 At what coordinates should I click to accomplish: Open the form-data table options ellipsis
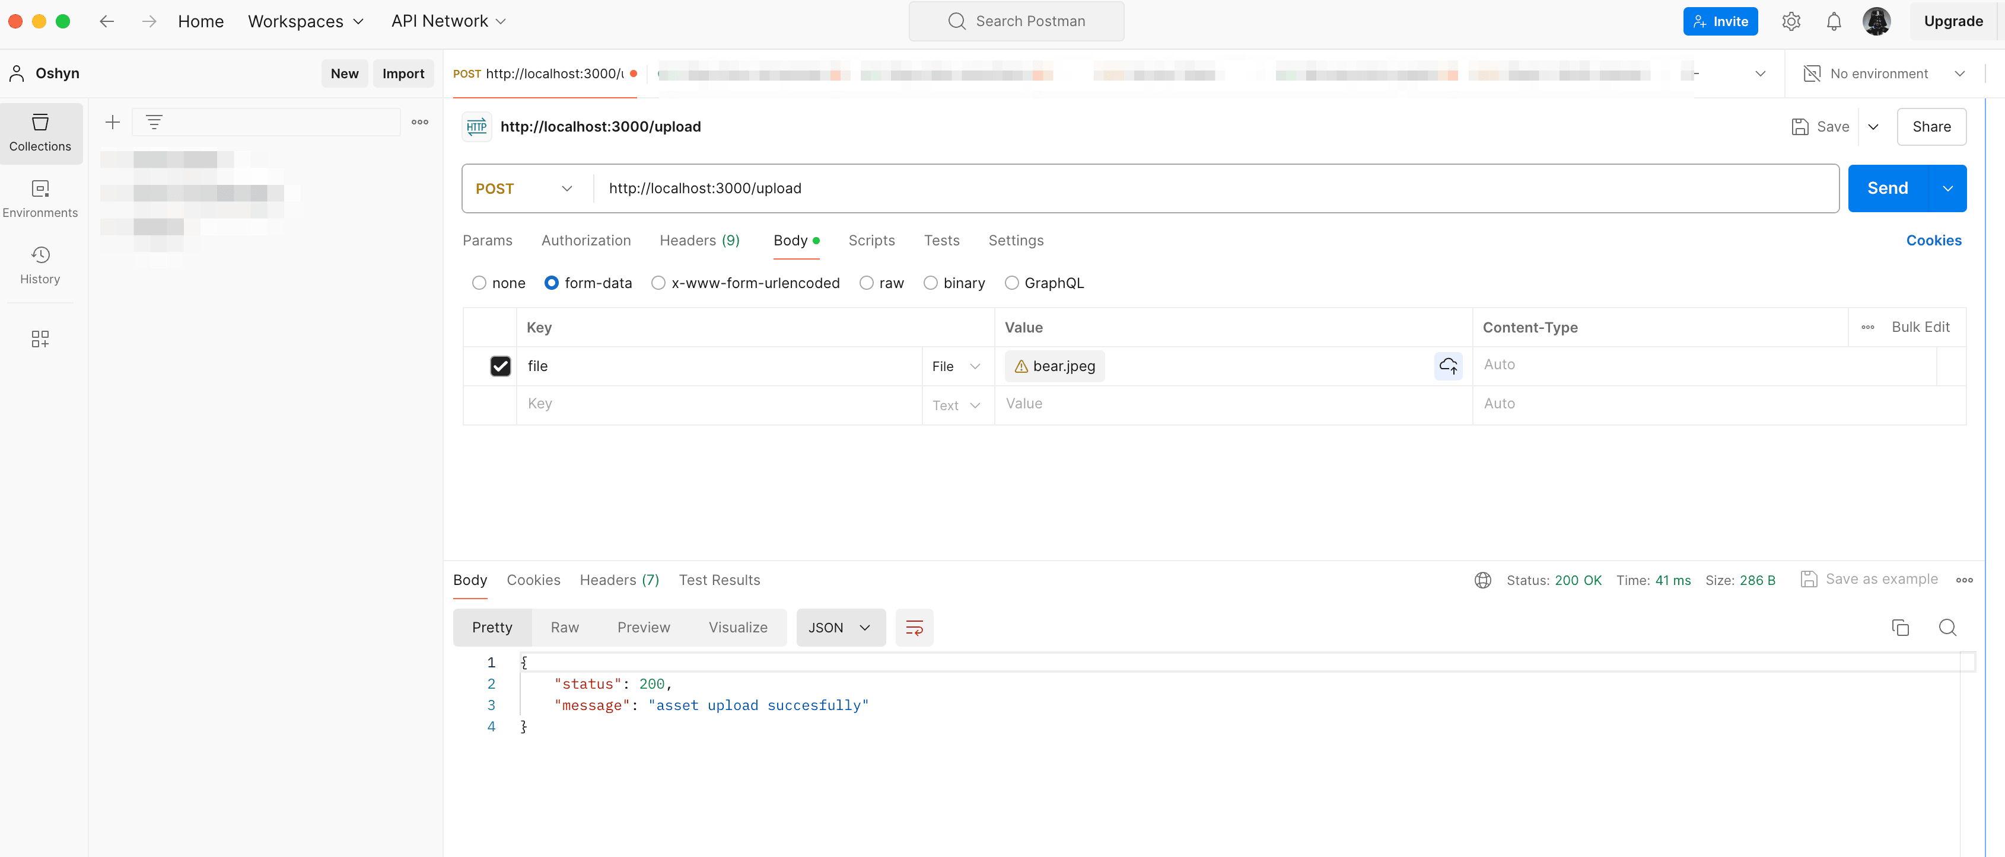(1868, 327)
